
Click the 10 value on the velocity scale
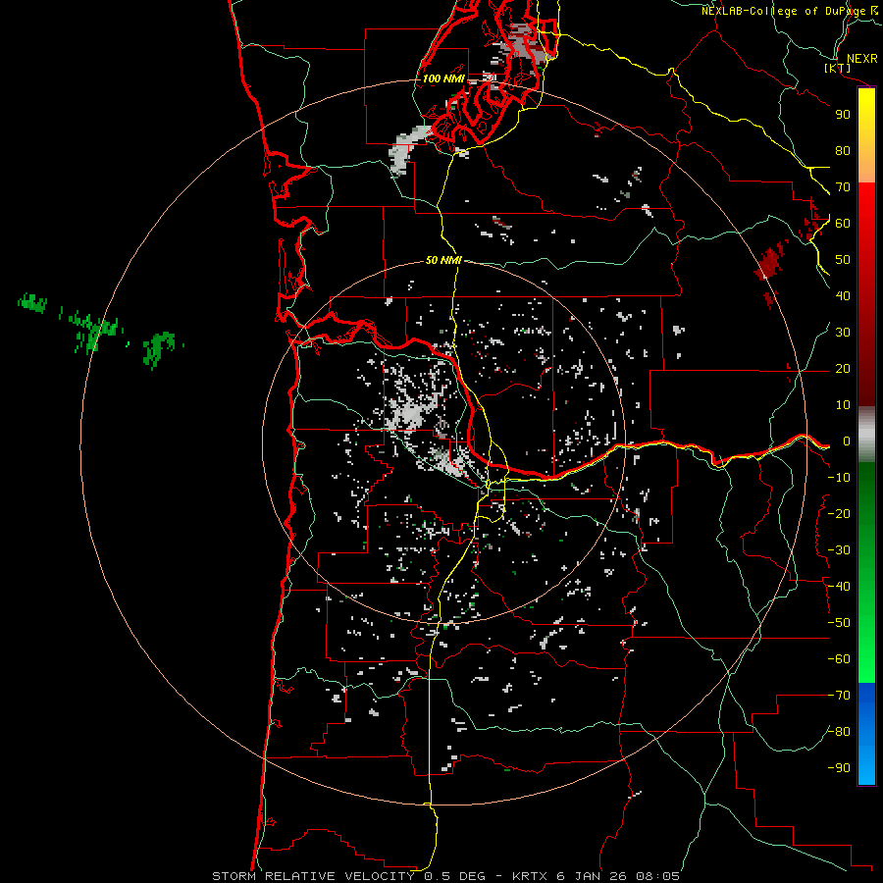[843, 405]
